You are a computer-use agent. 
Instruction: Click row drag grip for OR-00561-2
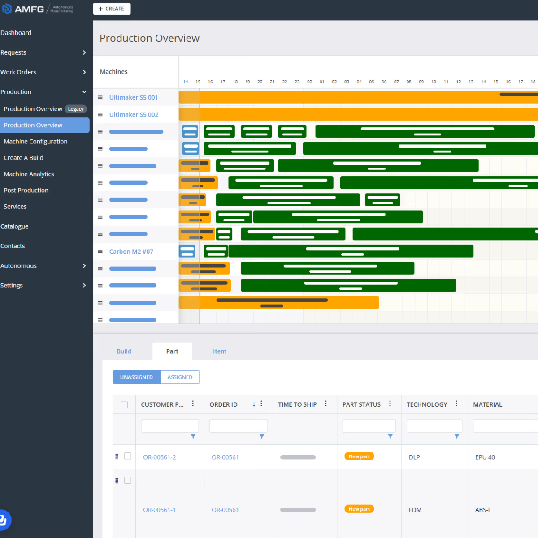click(x=117, y=456)
